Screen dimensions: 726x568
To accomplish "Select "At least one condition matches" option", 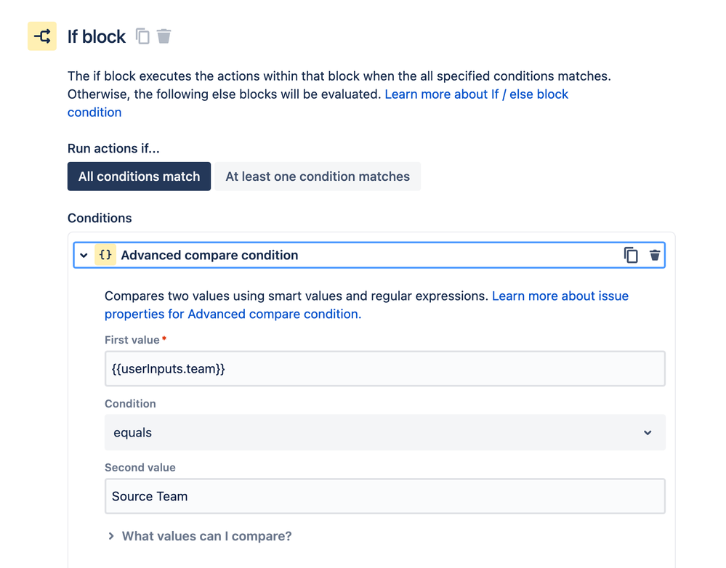I will [x=318, y=177].
